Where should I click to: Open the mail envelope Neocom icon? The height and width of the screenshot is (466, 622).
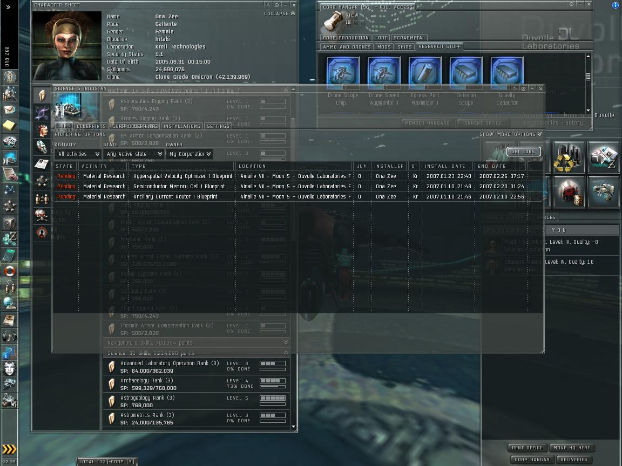(x=9, y=109)
